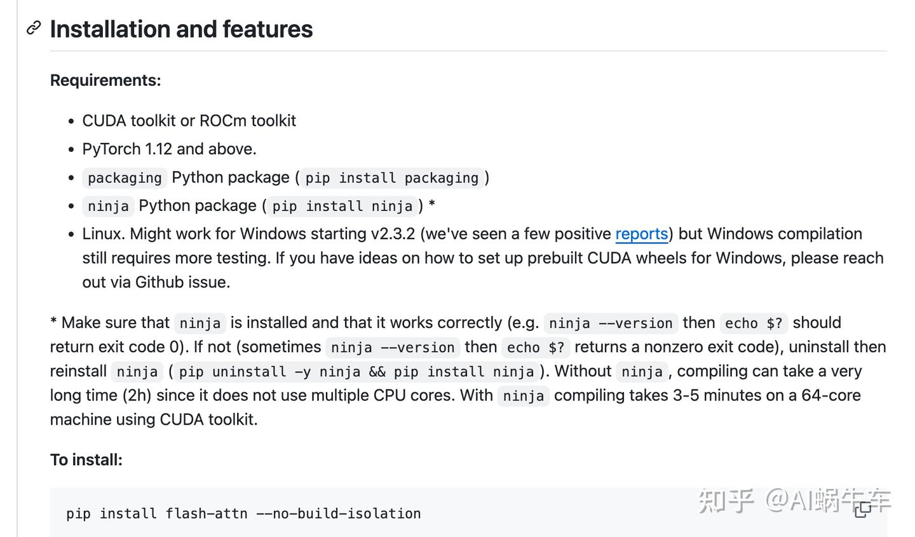915x537 pixels.
Task: Click "ninja" code after "Without"
Action: [642, 372]
